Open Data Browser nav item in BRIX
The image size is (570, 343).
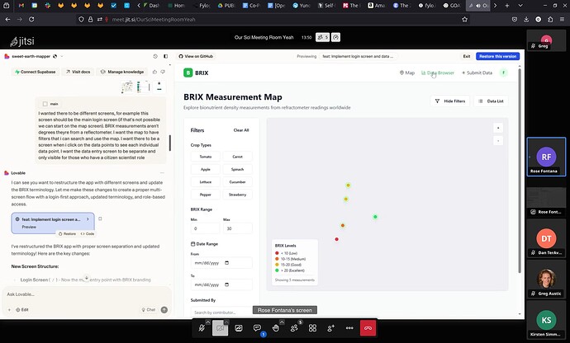[x=438, y=73]
